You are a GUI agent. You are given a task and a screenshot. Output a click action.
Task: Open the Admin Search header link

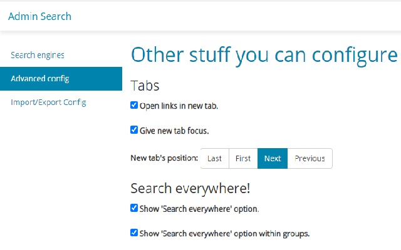click(x=39, y=16)
